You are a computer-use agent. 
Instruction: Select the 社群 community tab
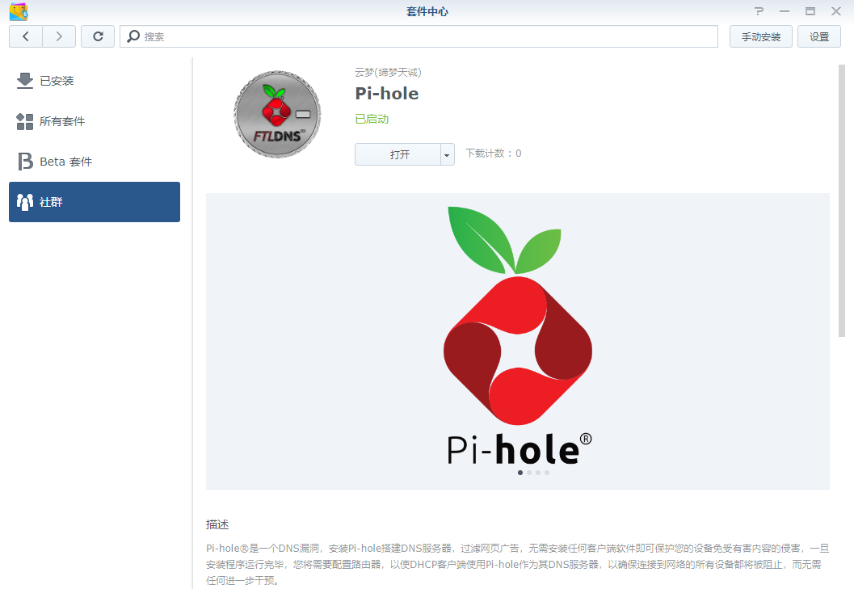[x=94, y=202]
